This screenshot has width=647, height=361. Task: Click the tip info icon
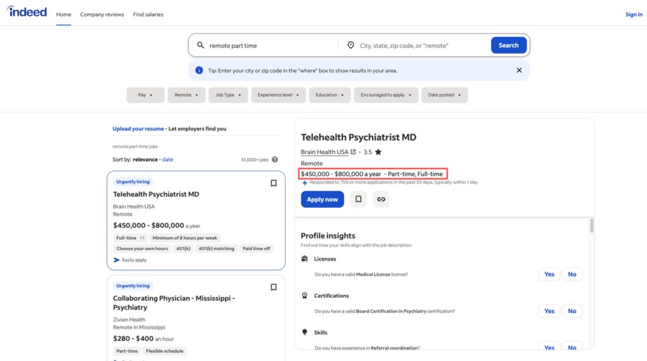(x=199, y=71)
